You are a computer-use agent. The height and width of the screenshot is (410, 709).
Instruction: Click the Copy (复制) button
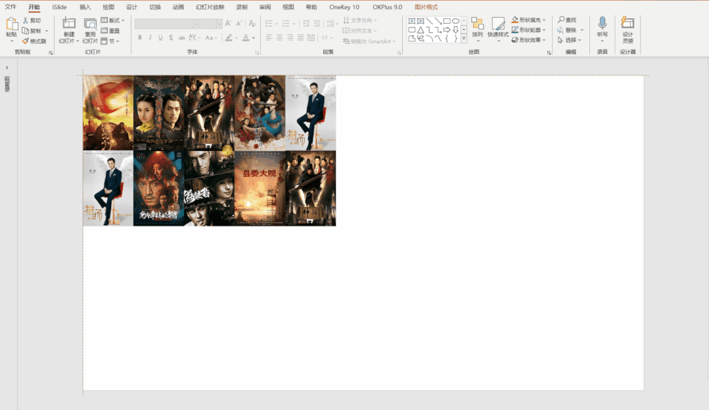pyautogui.click(x=32, y=31)
